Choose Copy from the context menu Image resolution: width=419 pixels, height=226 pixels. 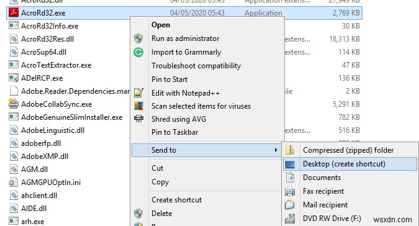(x=160, y=182)
